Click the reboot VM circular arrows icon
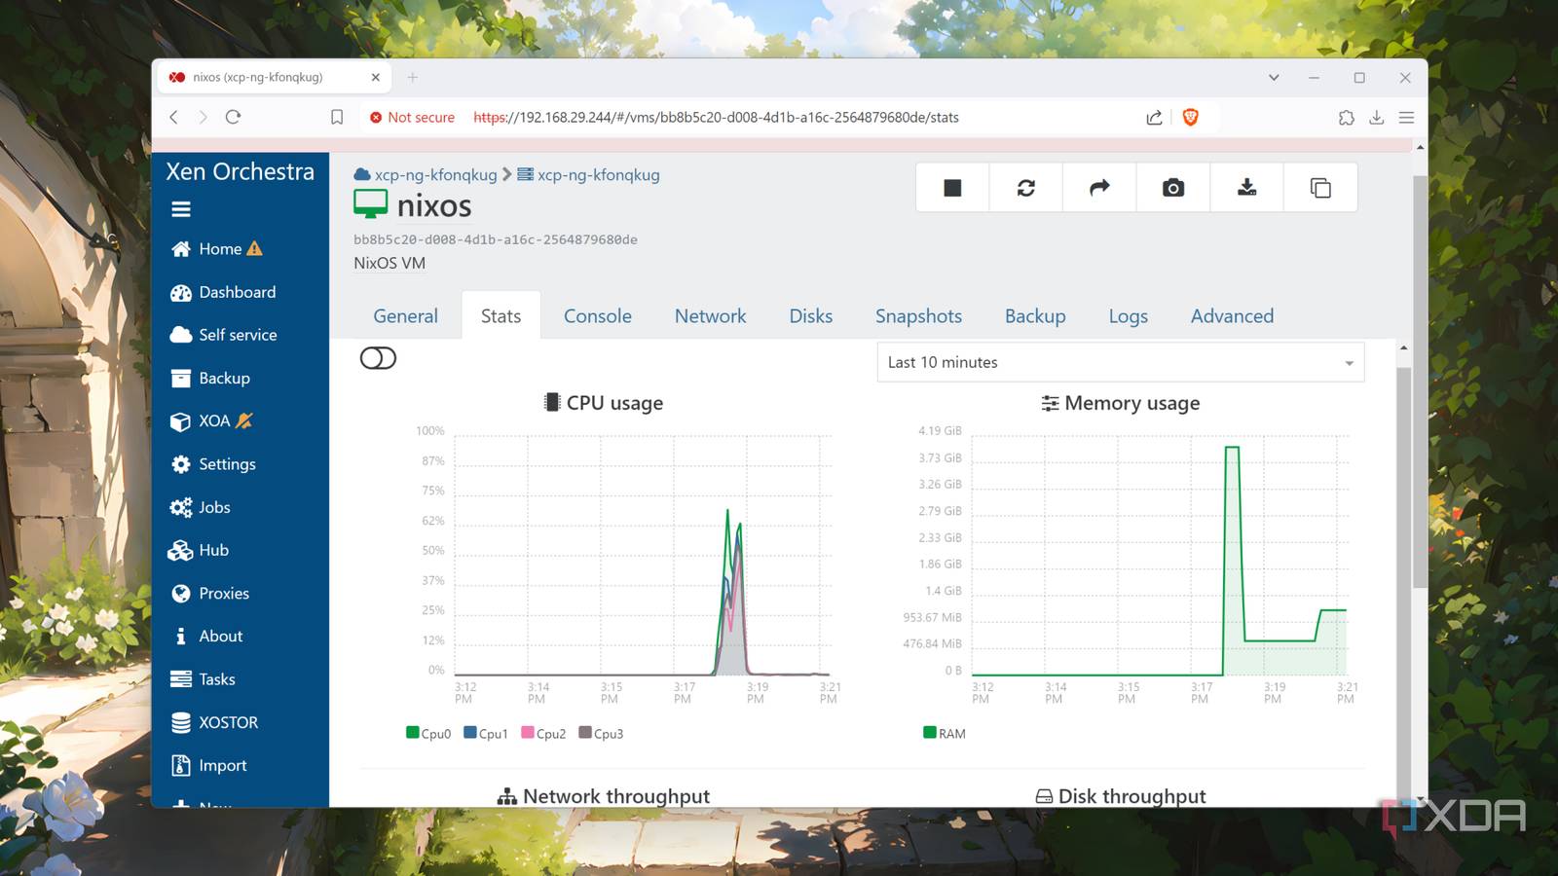 (1026, 188)
